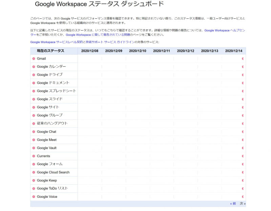This screenshot has width=271, height=211.
Task: Open the Google Workspace ヘルプセンター link
Action: 225,30
